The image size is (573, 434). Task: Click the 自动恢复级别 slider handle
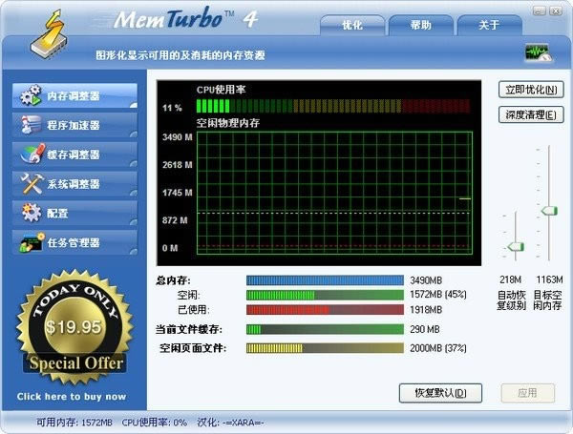tap(516, 246)
